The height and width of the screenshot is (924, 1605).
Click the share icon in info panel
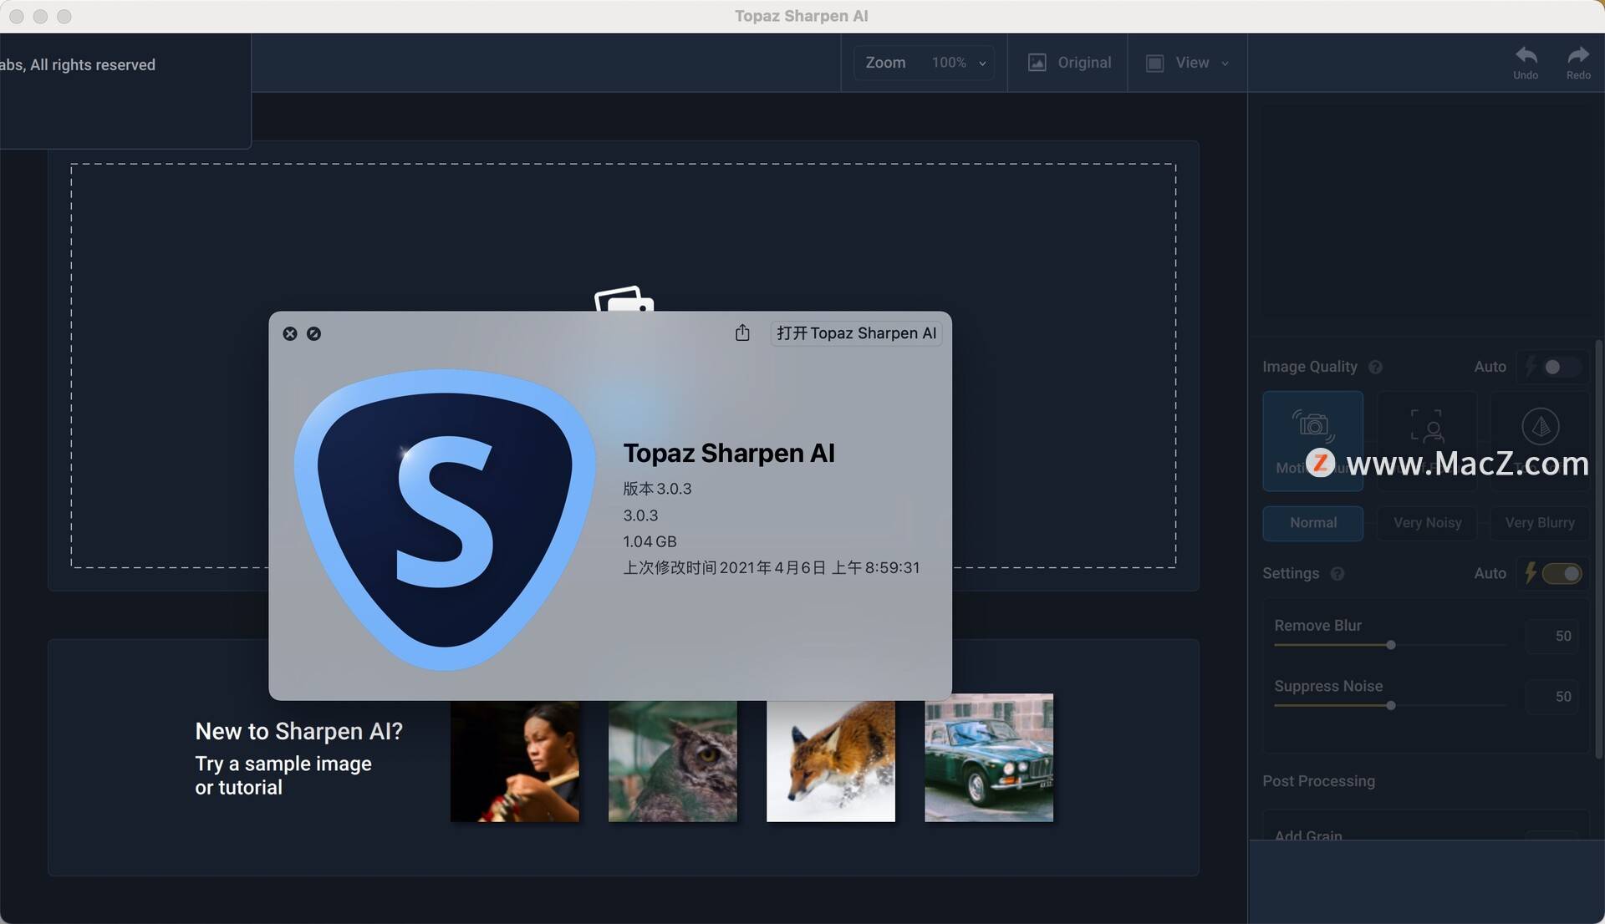(x=742, y=333)
